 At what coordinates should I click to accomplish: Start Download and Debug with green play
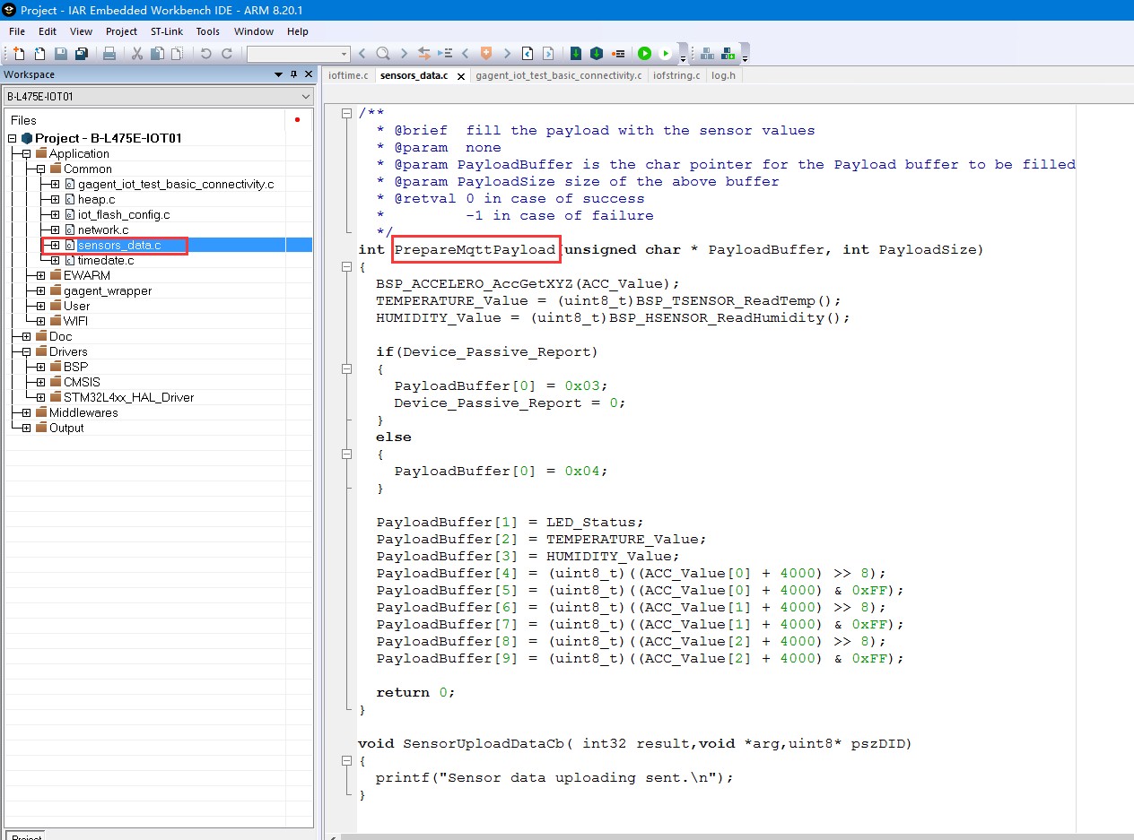click(644, 54)
